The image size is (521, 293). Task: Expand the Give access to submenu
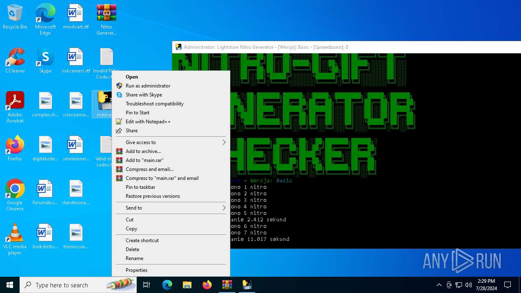click(171, 142)
